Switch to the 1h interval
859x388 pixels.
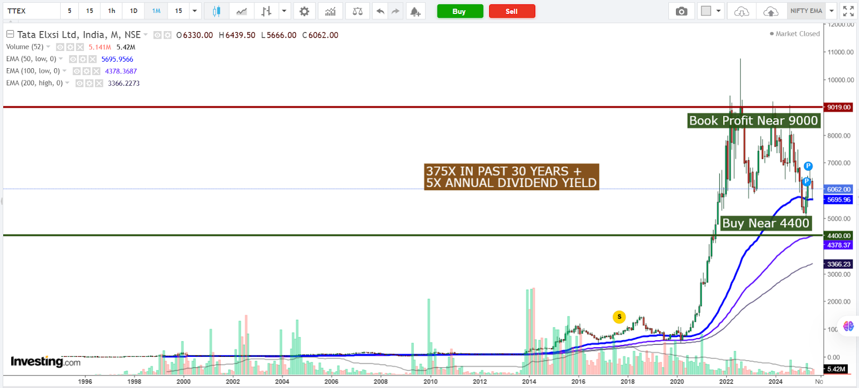[112, 11]
